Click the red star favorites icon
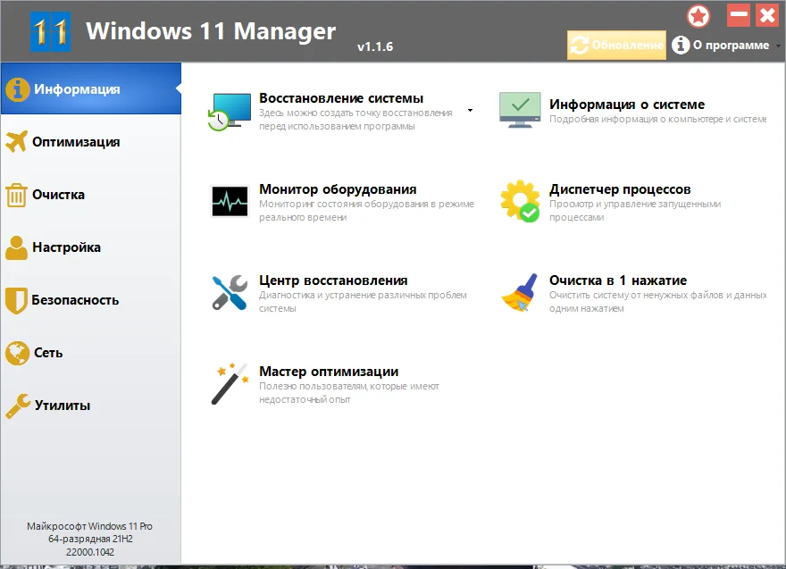 tap(698, 17)
